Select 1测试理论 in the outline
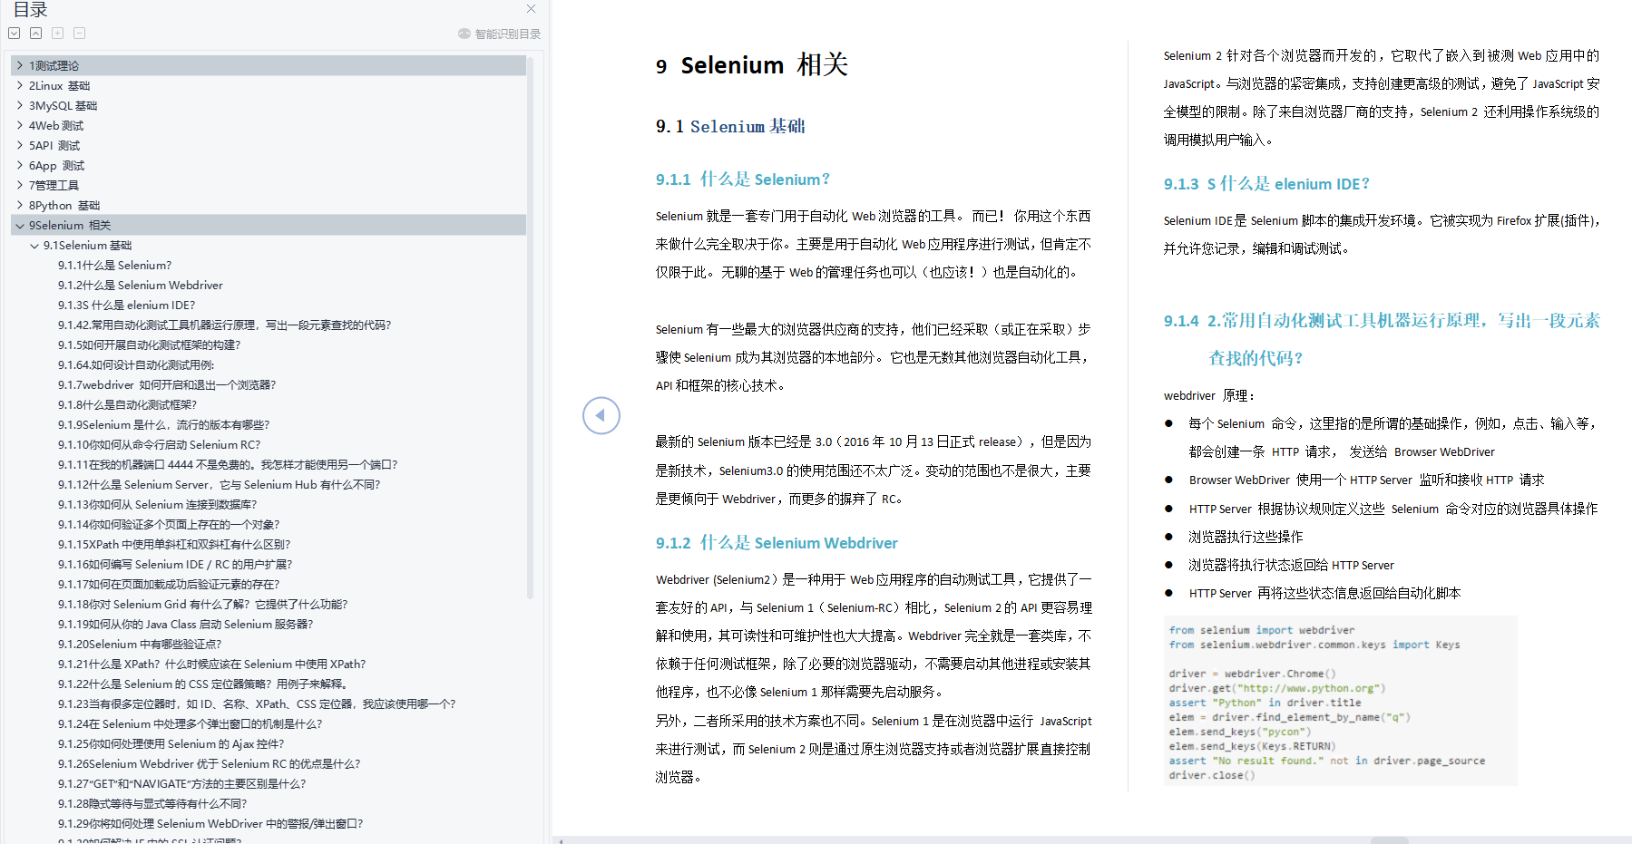The height and width of the screenshot is (844, 1632). (269, 65)
